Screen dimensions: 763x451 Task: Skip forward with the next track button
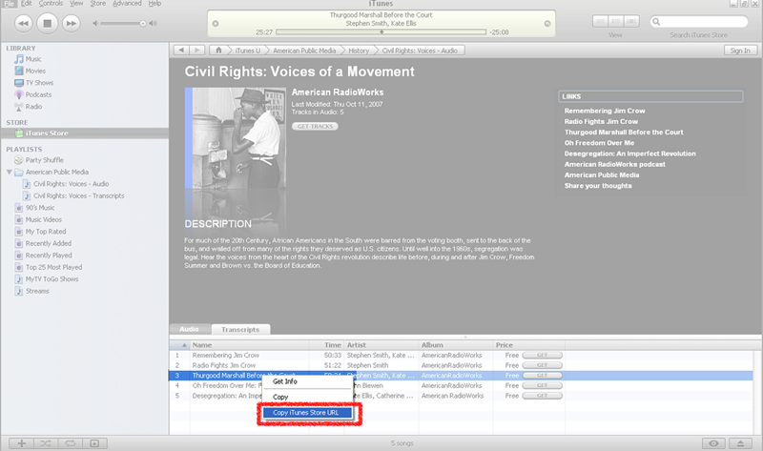tap(71, 23)
